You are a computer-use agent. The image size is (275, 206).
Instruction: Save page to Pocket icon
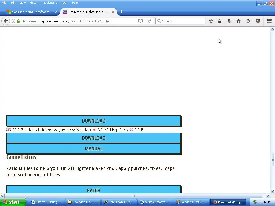[x=258, y=21]
